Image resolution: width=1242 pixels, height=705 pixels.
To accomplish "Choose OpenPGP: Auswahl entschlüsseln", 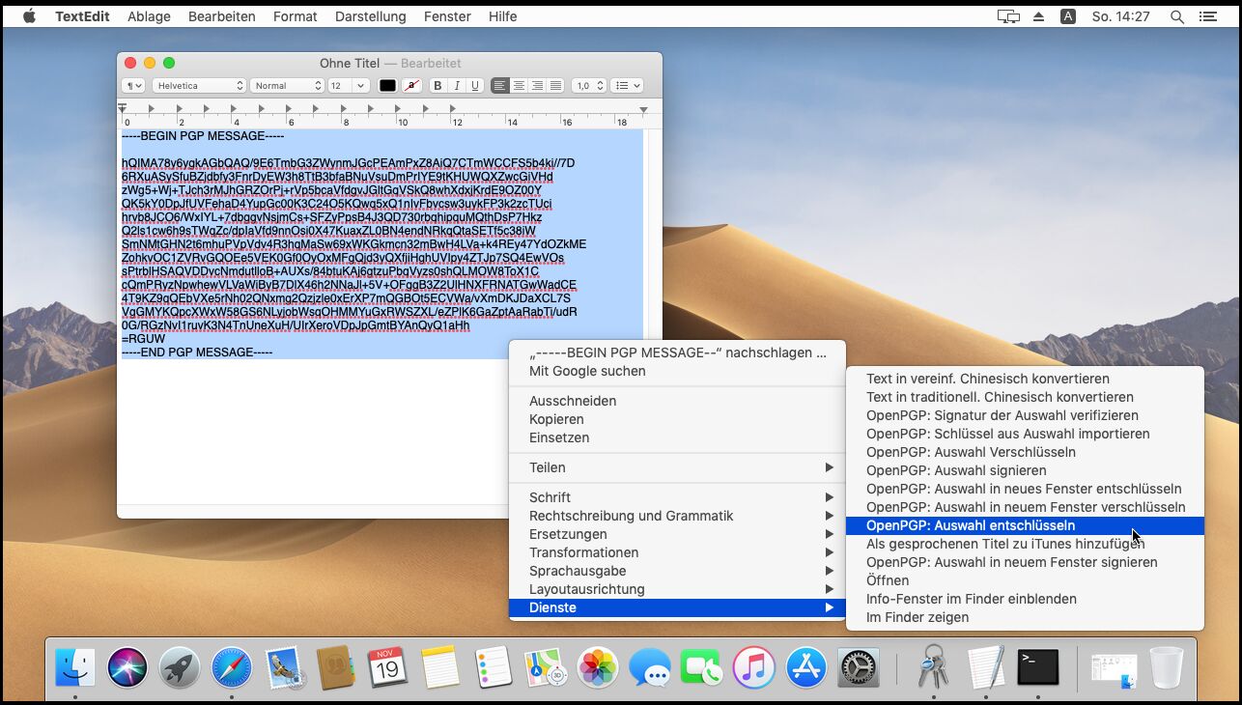I will click(970, 525).
